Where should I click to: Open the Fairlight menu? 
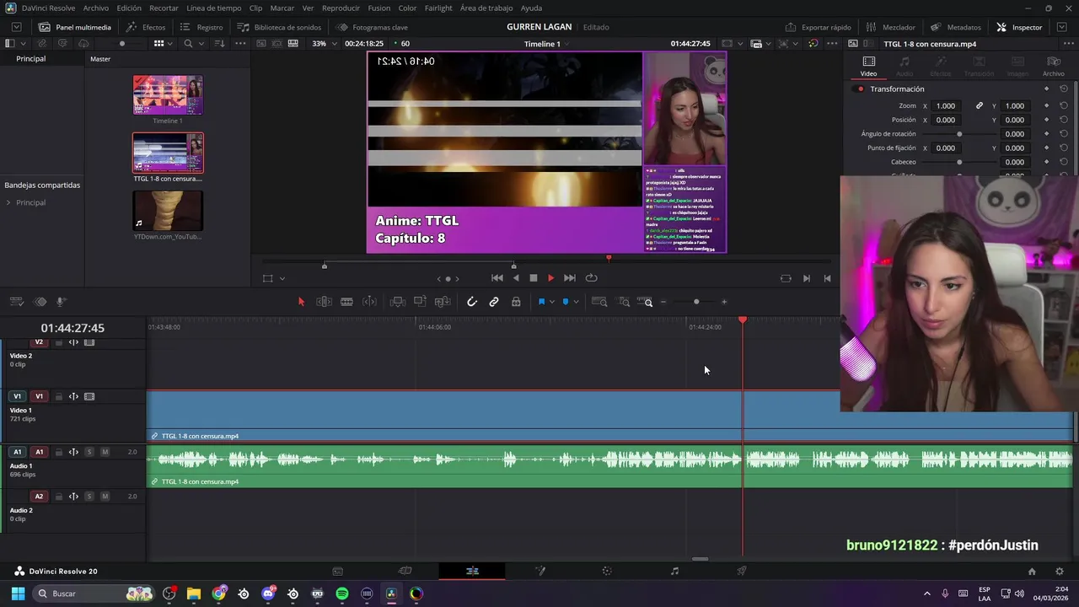438,8
